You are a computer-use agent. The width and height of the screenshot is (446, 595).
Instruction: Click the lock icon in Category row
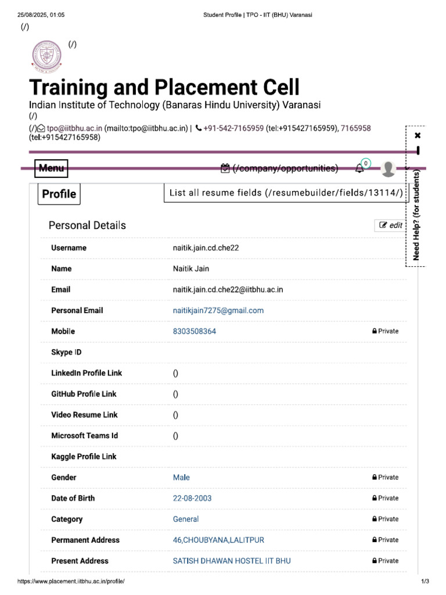pyautogui.click(x=375, y=519)
